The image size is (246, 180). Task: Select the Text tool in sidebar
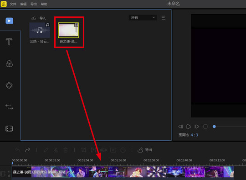tap(9, 42)
